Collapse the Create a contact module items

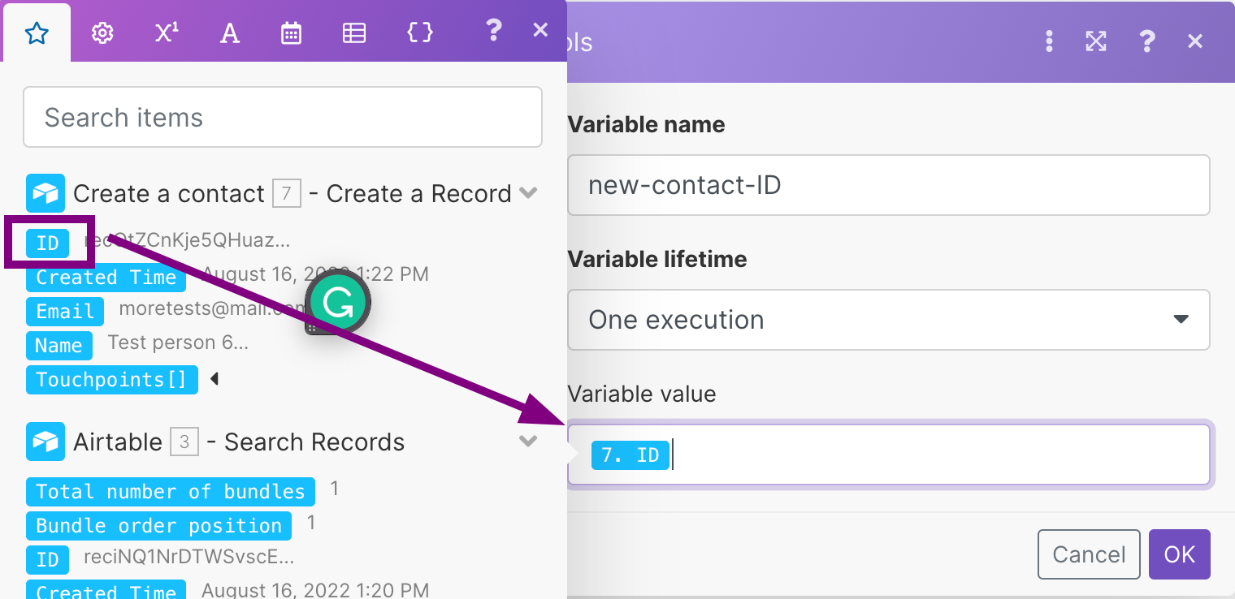(528, 193)
